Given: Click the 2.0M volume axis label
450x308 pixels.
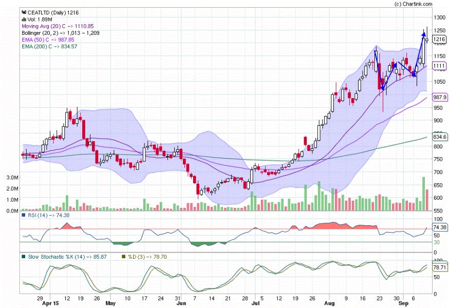Looking at the screenshot, I should (x=12, y=188).
